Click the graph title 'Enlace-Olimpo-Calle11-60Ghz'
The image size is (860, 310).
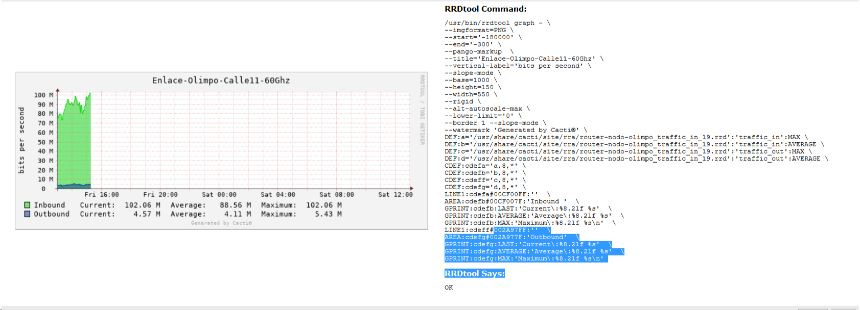(x=221, y=81)
